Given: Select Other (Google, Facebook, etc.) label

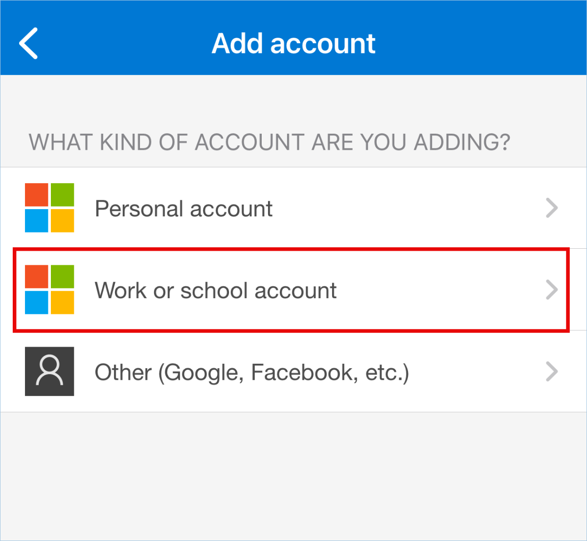Looking at the screenshot, I should click(x=251, y=372).
